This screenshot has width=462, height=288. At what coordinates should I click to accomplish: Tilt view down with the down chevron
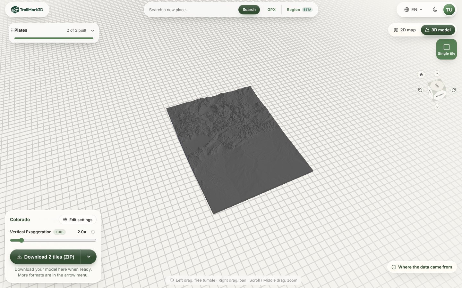click(x=437, y=107)
